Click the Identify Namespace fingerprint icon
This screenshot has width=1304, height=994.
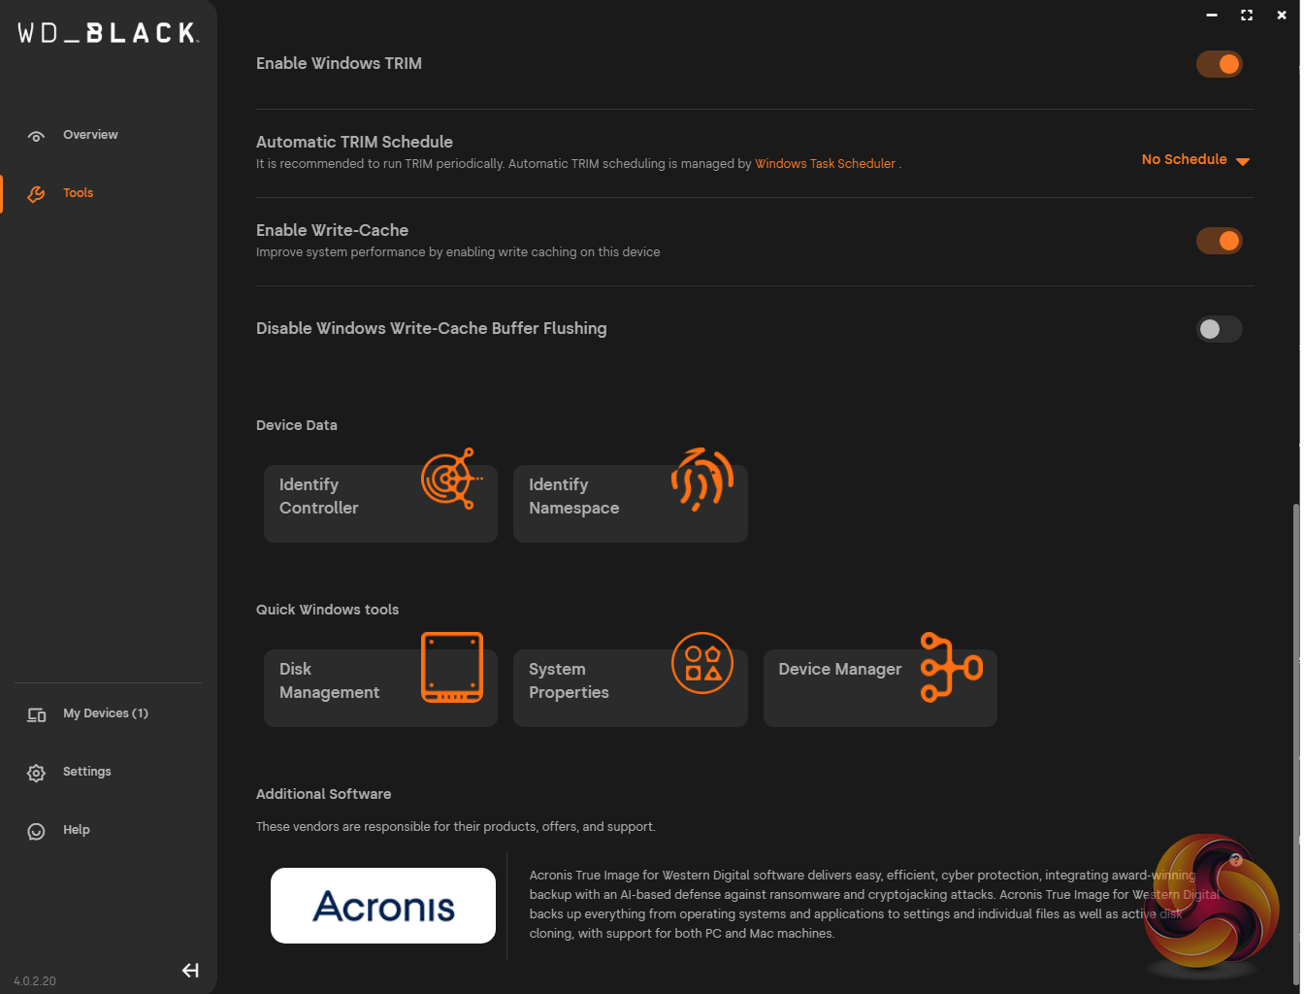(701, 479)
